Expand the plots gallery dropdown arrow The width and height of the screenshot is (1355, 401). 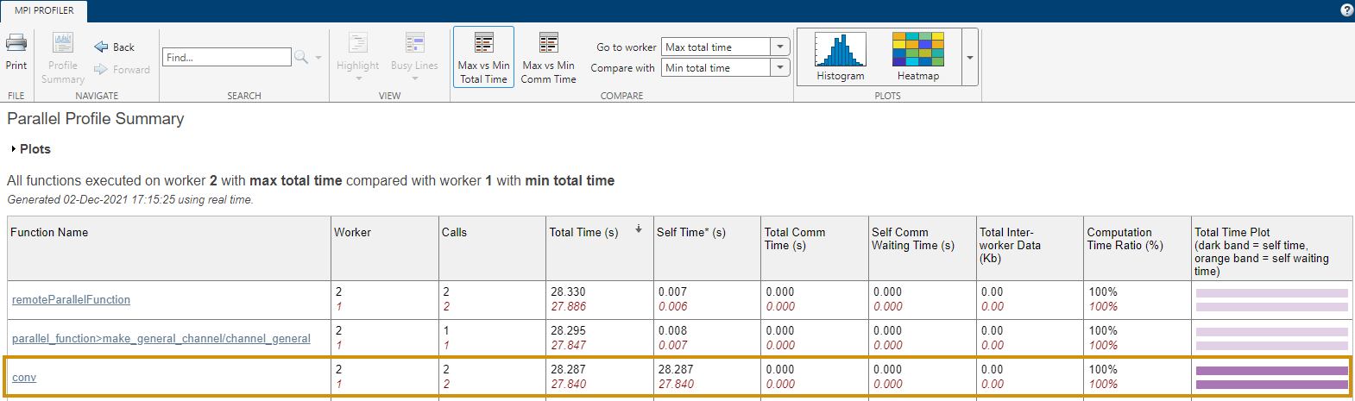[x=969, y=58]
